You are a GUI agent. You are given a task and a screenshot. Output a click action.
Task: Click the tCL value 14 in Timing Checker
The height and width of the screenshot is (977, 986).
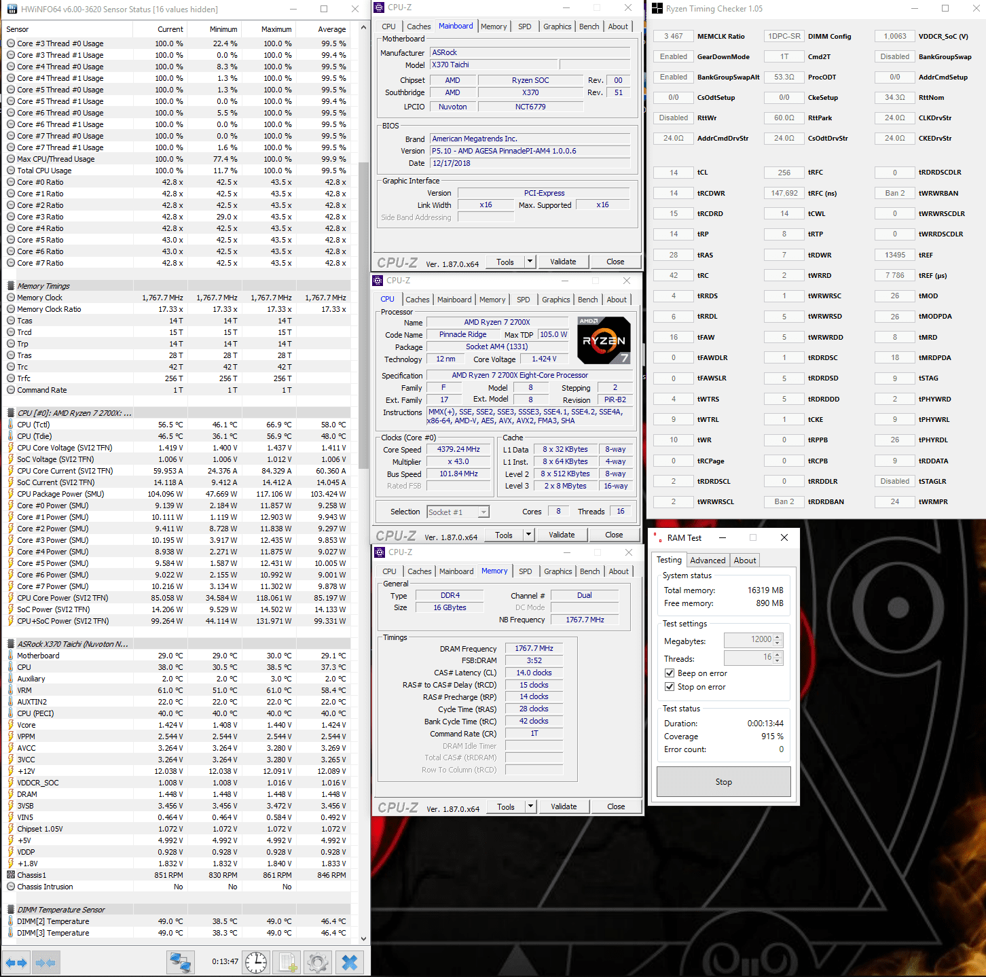coord(674,173)
